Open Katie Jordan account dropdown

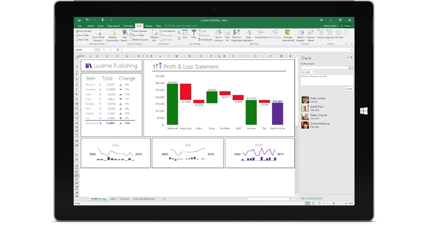[331, 26]
